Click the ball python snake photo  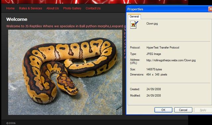(65, 72)
